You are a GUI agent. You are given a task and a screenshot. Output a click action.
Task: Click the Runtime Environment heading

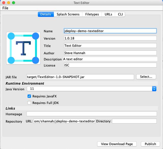click(25, 83)
